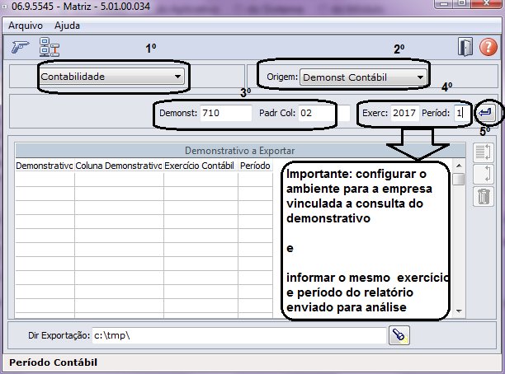
Task: Click the single row move icon beside grid
Action: point(483,174)
